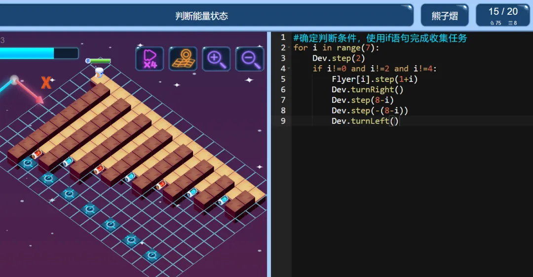Screen dimensions: 533x277
Task: Click the list count 8 indicator
Action: pos(513,23)
